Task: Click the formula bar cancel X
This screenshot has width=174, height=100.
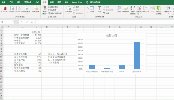Action: pos(22,22)
